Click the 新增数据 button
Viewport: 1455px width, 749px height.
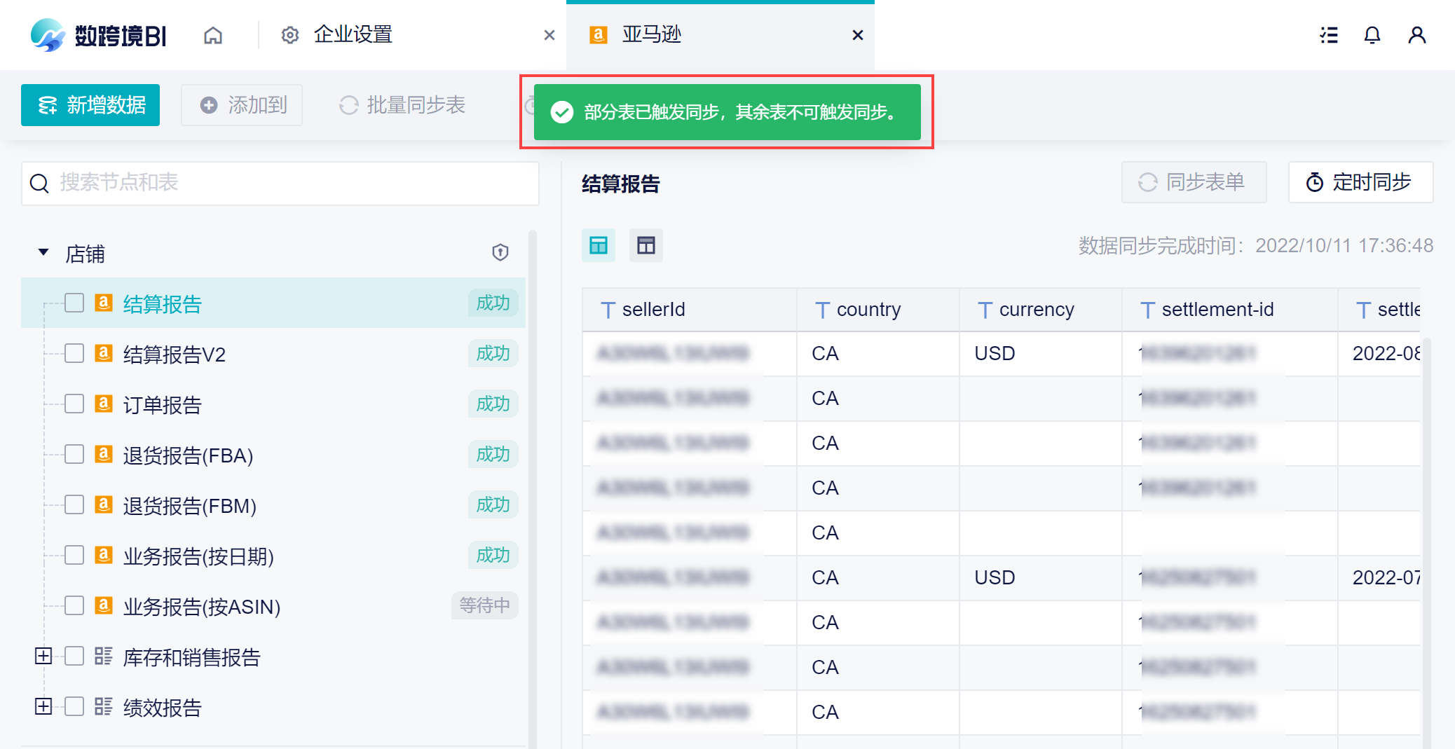click(90, 105)
